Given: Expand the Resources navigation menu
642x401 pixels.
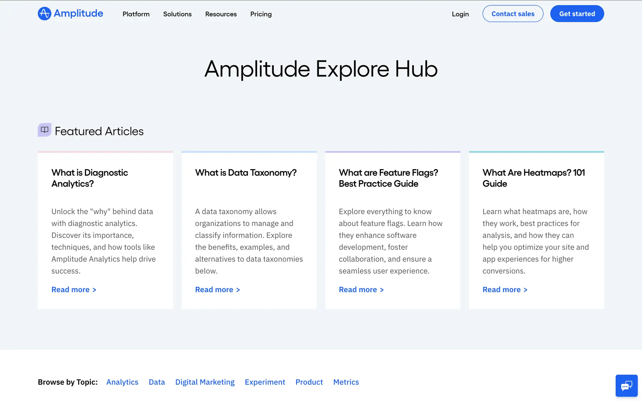Looking at the screenshot, I should [x=221, y=14].
